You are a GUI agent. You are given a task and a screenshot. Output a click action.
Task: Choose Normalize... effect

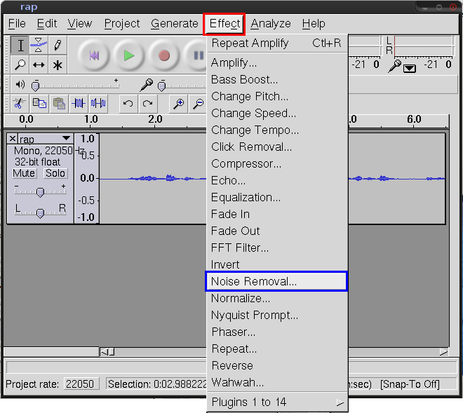click(x=276, y=298)
